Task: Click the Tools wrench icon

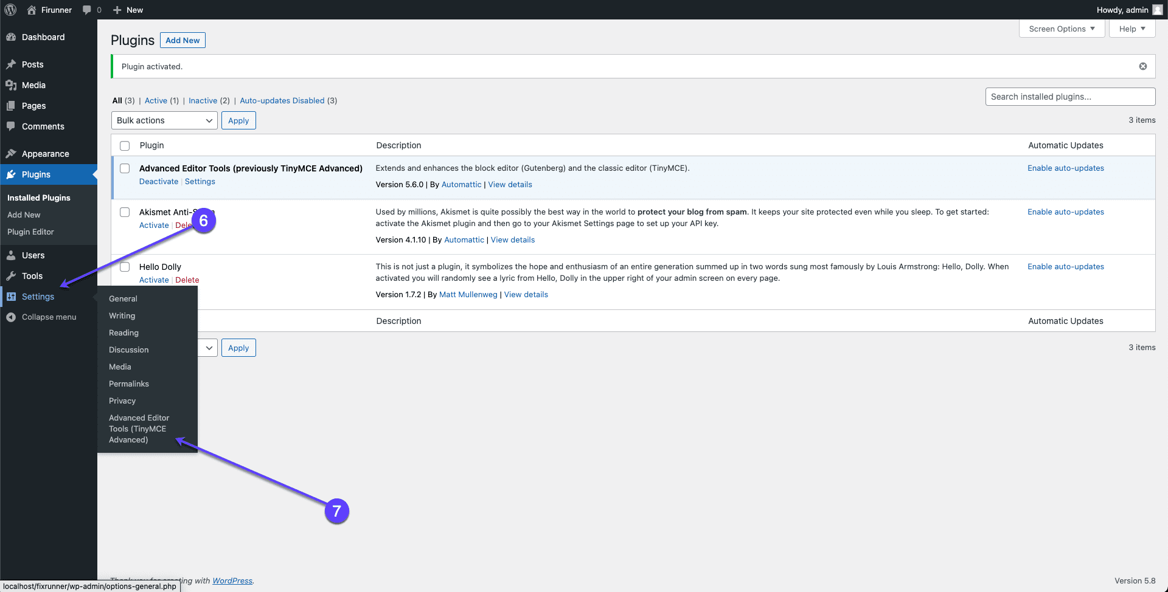Action: pyautogui.click(x=11, y=276)
